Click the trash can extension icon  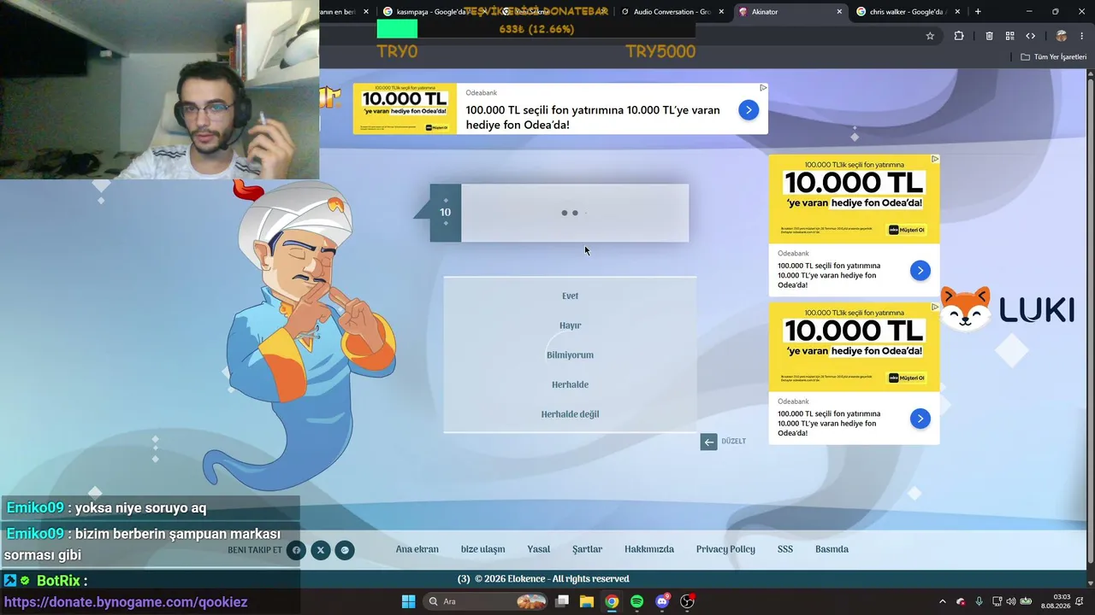pos(989,36)
